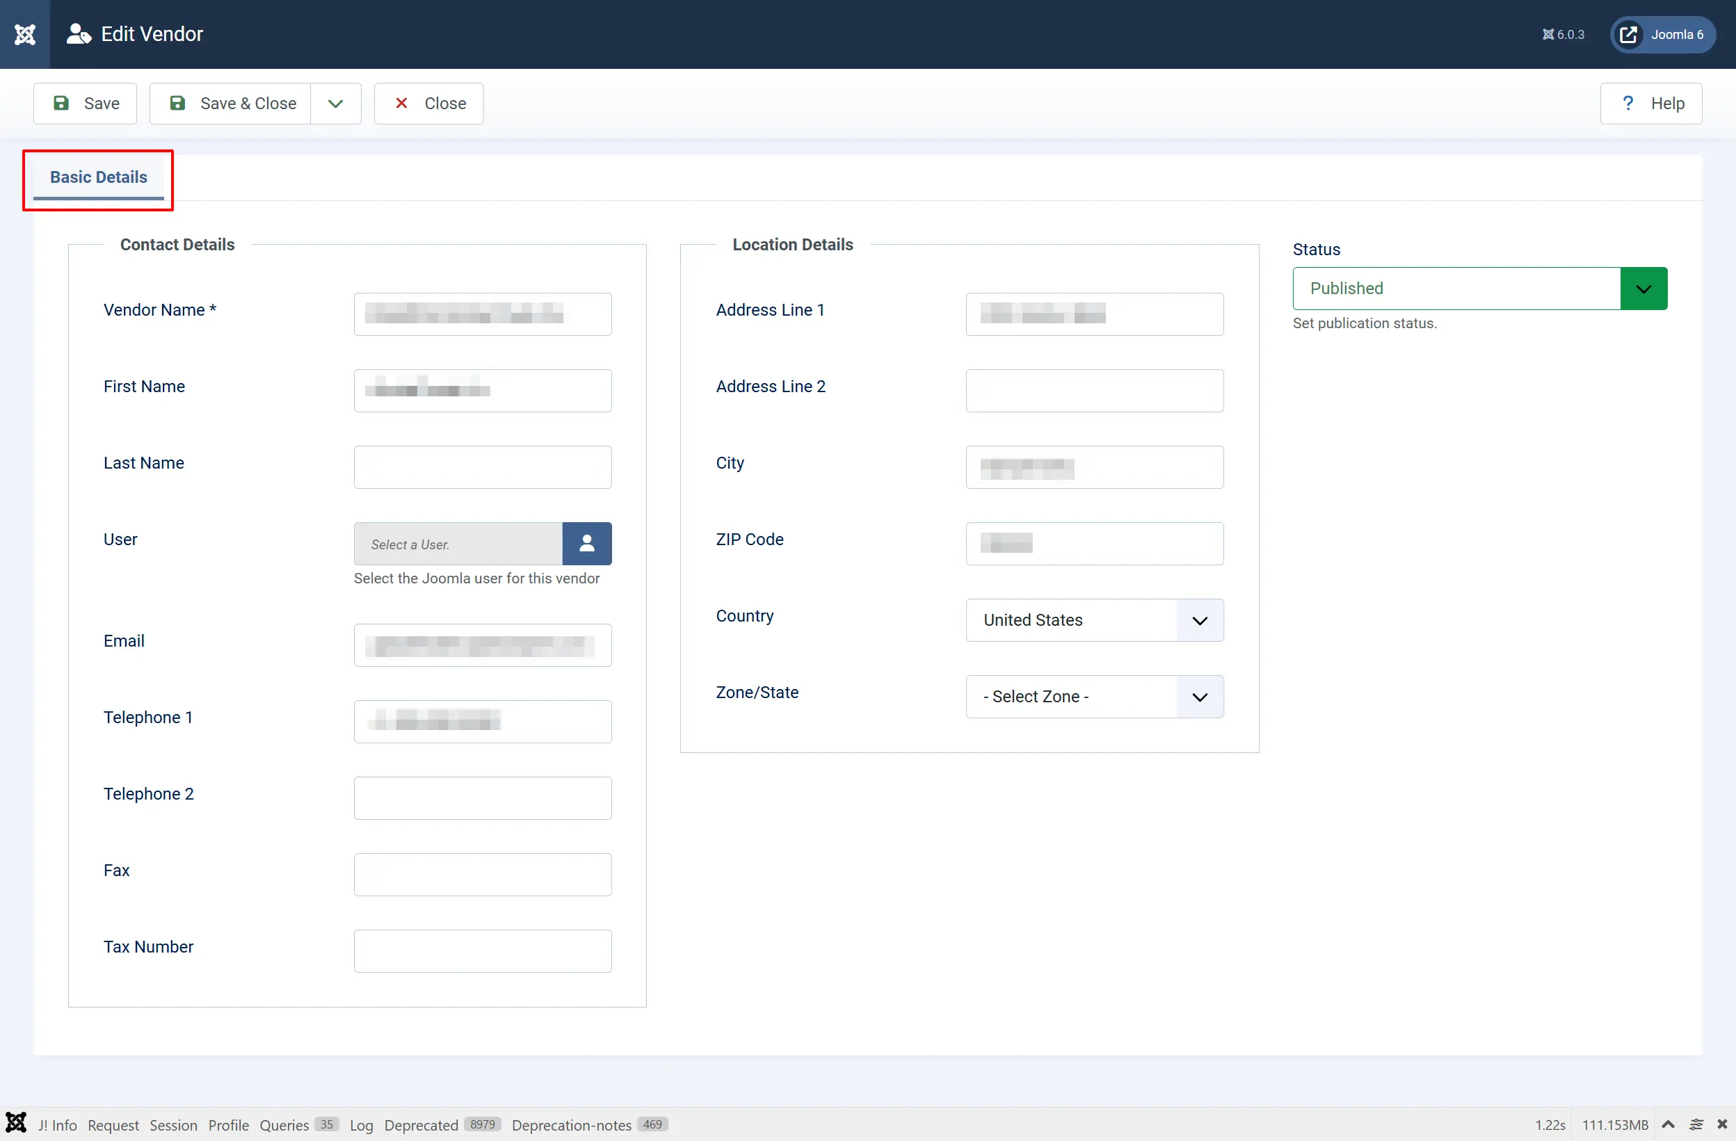
Task: Open the Log debug tab
Action: (361, 1125)
